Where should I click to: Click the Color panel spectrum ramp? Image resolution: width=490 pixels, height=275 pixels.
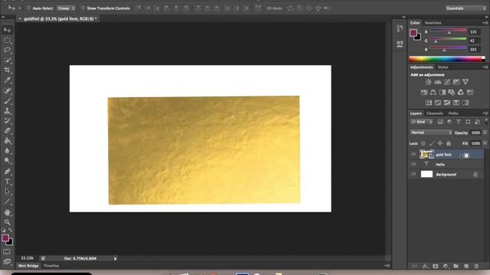point(447,59)
